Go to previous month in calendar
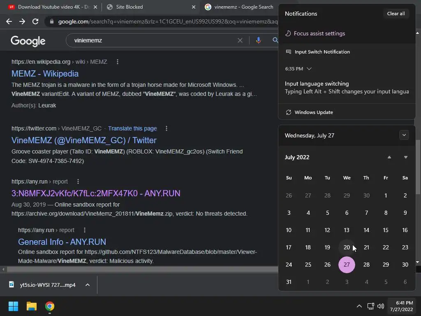The height and width of the screenshot is (316, 421). [x=389, y=157]
